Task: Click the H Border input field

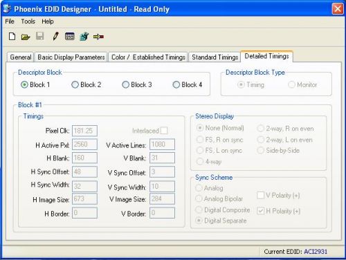Action: (x=84, y=213)
